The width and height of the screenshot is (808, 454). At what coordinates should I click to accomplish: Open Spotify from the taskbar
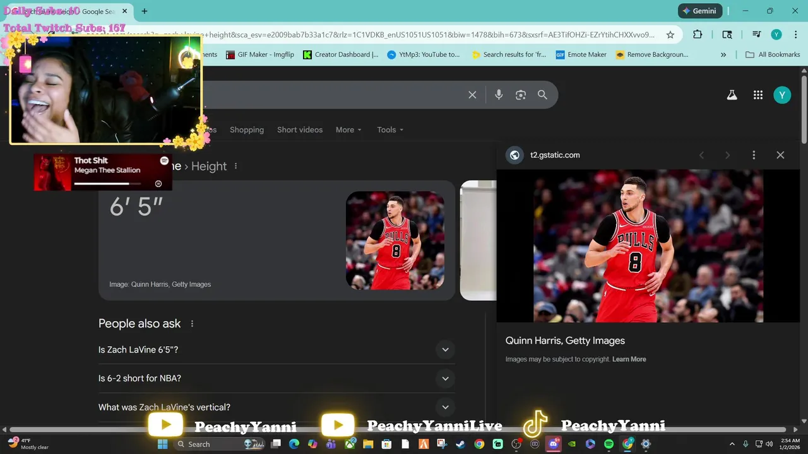[609, 444]
